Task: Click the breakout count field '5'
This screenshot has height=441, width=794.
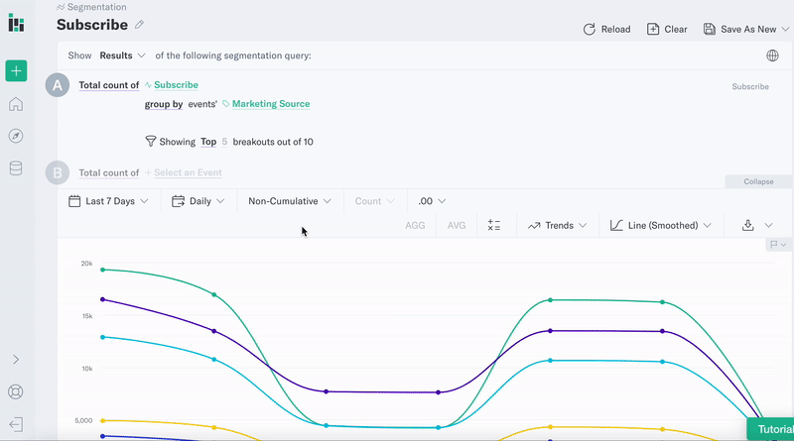Action: 224,142
